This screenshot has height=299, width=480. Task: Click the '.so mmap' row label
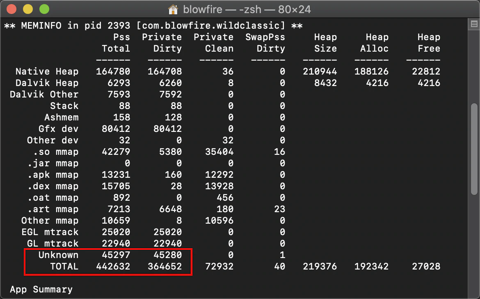[56, 152]
